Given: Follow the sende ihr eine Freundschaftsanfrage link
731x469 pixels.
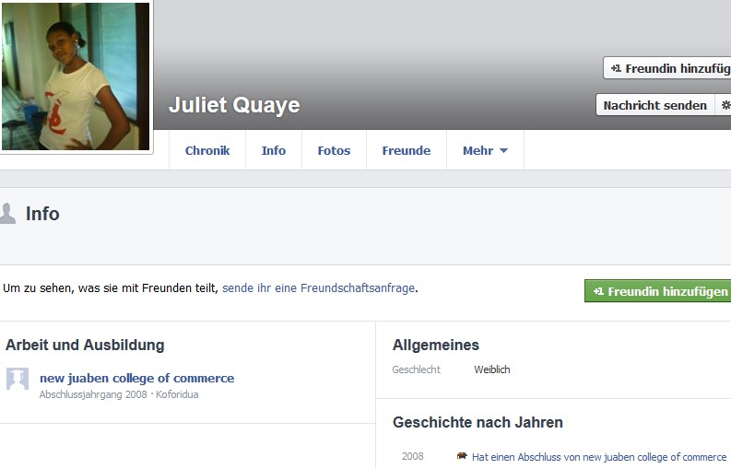Looking at the screenshot, I should (318, 288).
